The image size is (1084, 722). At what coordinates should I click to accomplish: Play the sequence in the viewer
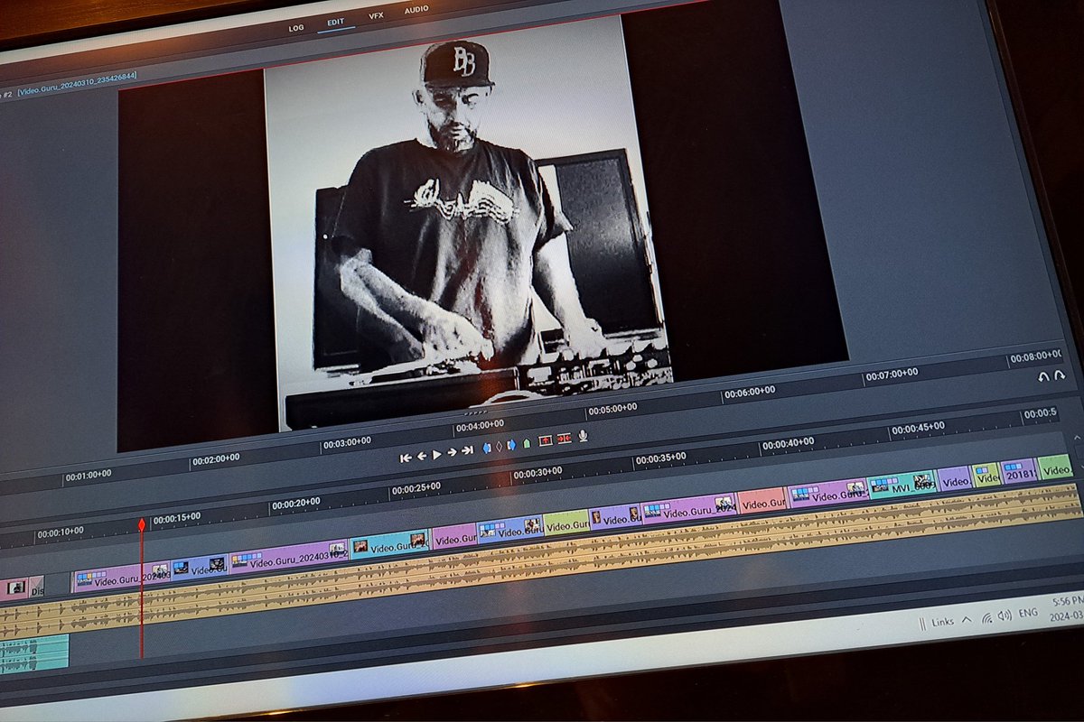tap(437, 454)
